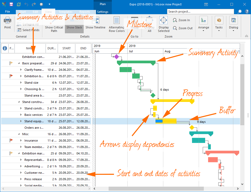The width and height of the screenshot is (251, 192).
Task: Toggle Alternating Row Colors
Action: point(117,24)
